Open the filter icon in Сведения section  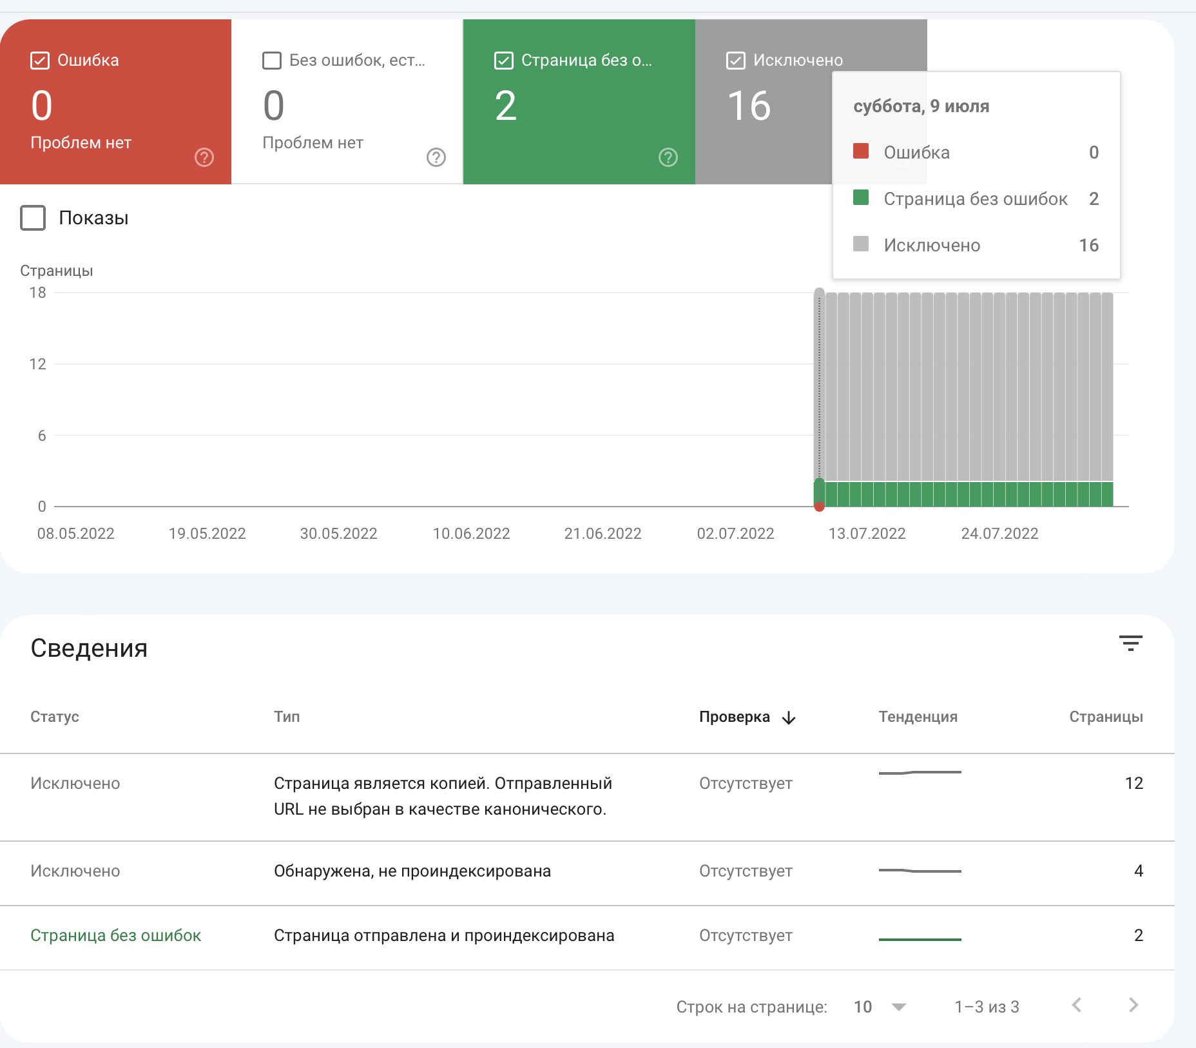(1130, 643)
